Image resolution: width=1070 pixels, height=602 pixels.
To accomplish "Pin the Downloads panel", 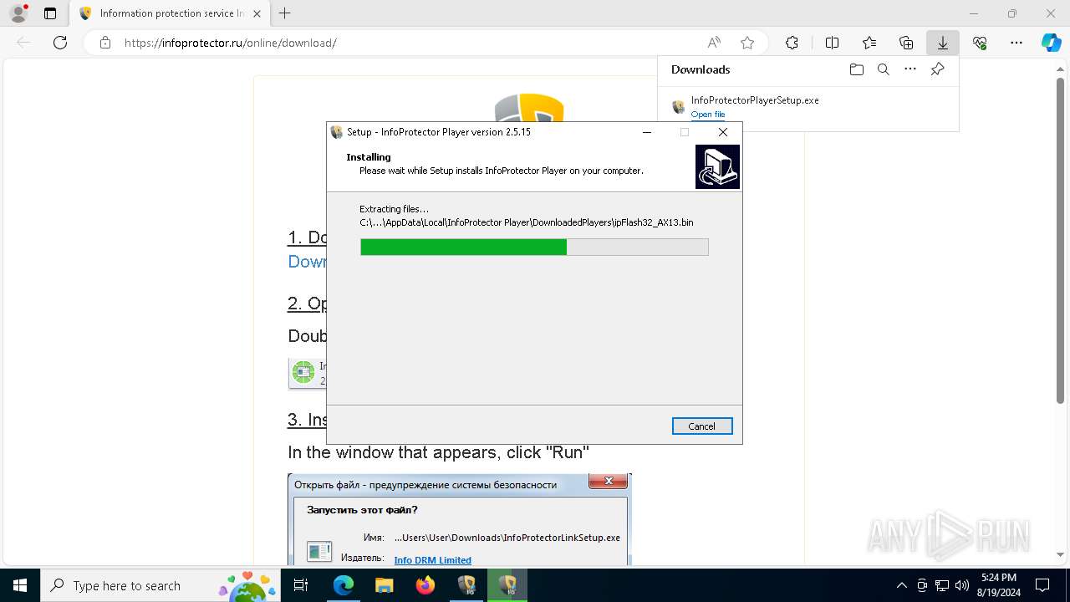I will pos(937,69).
